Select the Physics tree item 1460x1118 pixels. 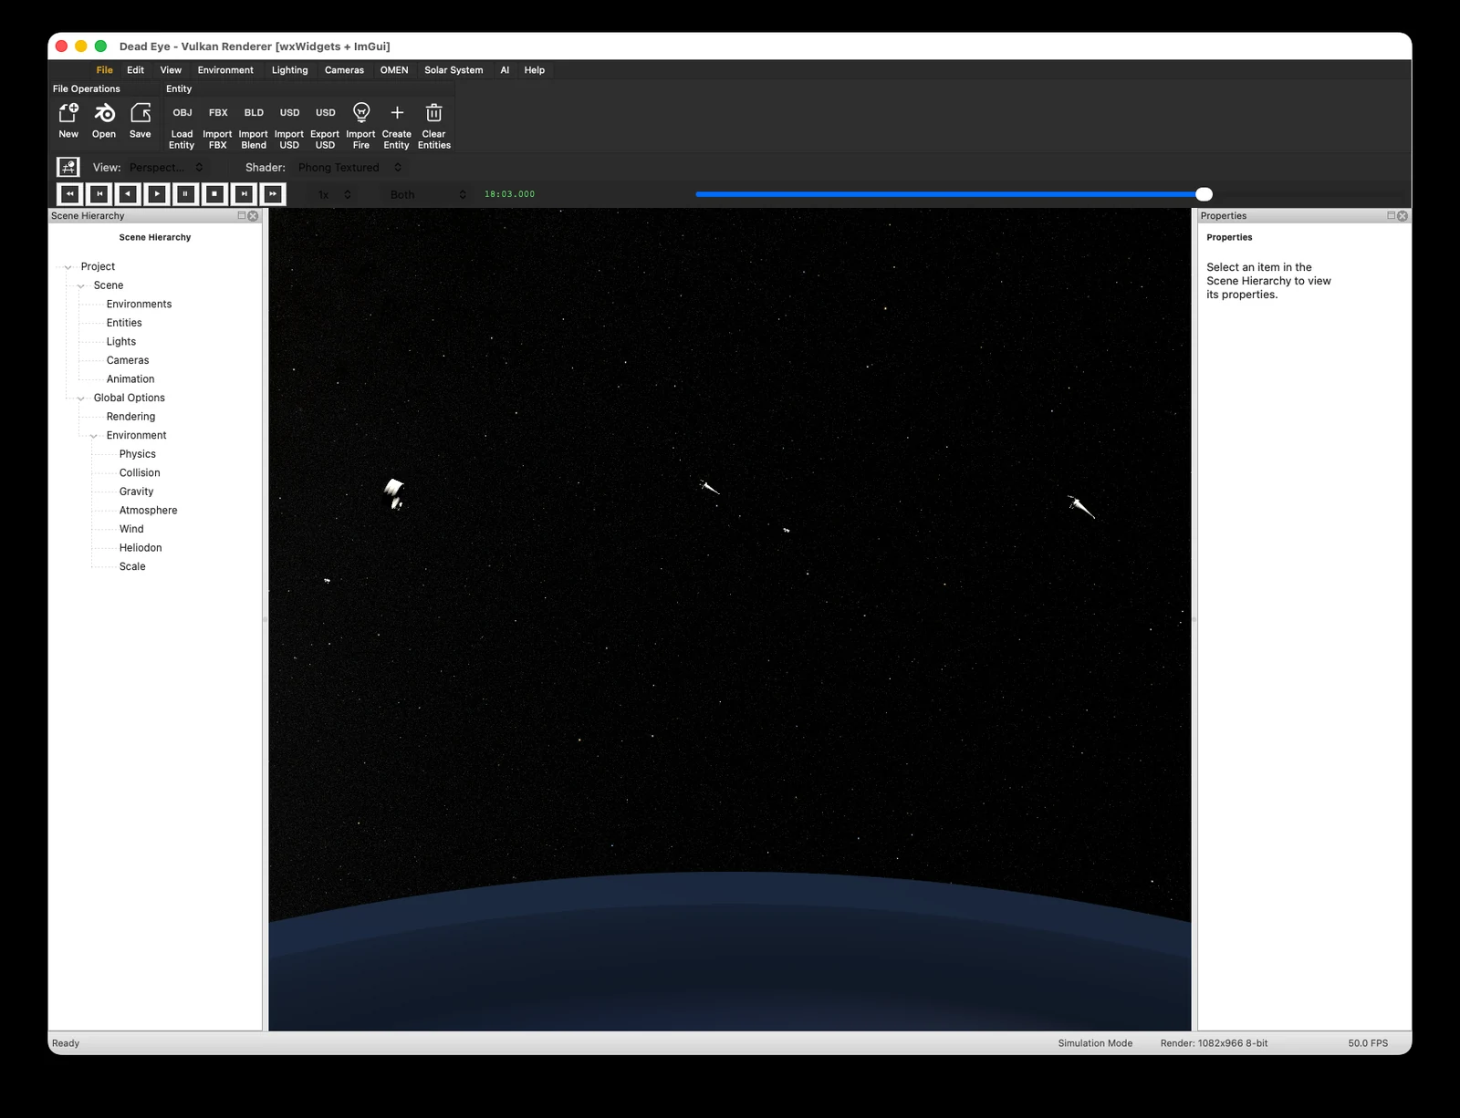(x=138, y=454)
